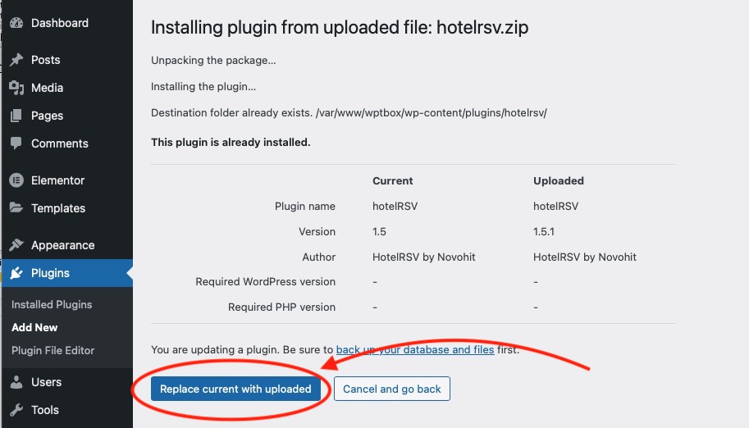Navigate to the Appearance menu label
The image size is (749, 428).
tap(62, 245)
